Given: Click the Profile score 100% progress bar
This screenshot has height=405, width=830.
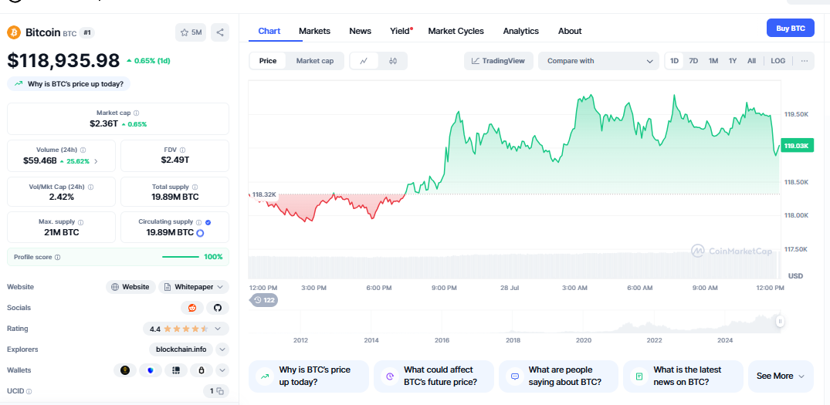Looking at the screenshot, I should pyautogui.click(x=181, y=257).
